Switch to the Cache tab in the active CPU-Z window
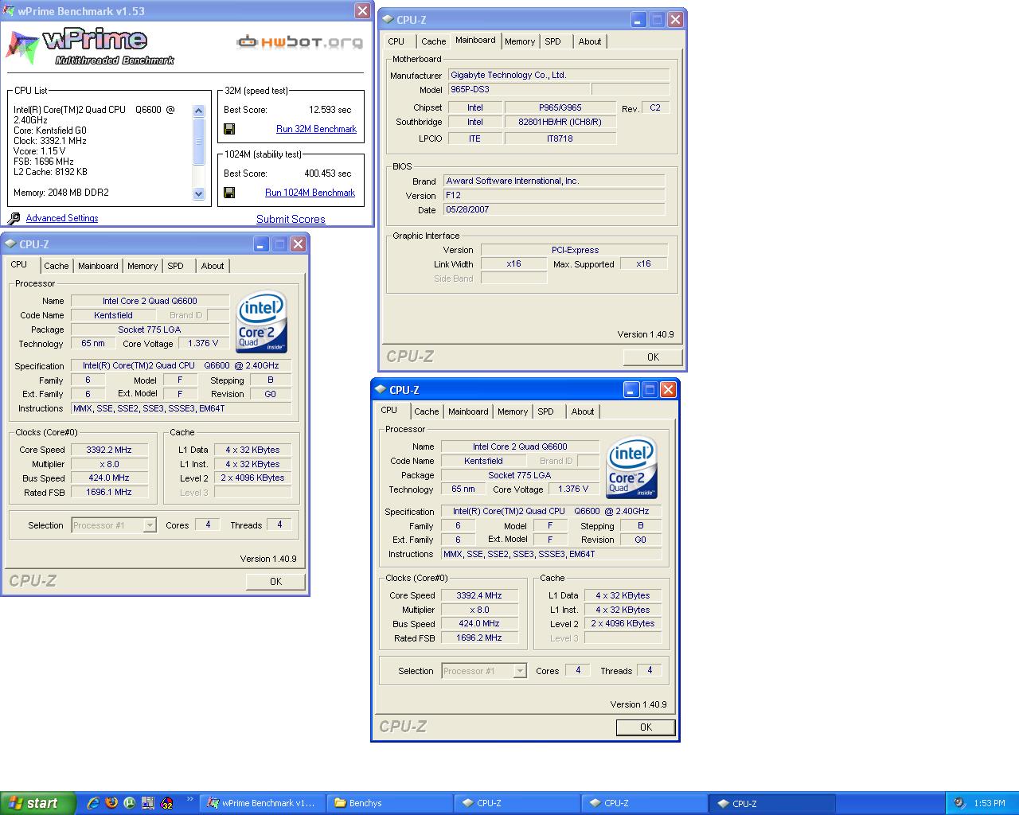 click(x=426, y=411)
